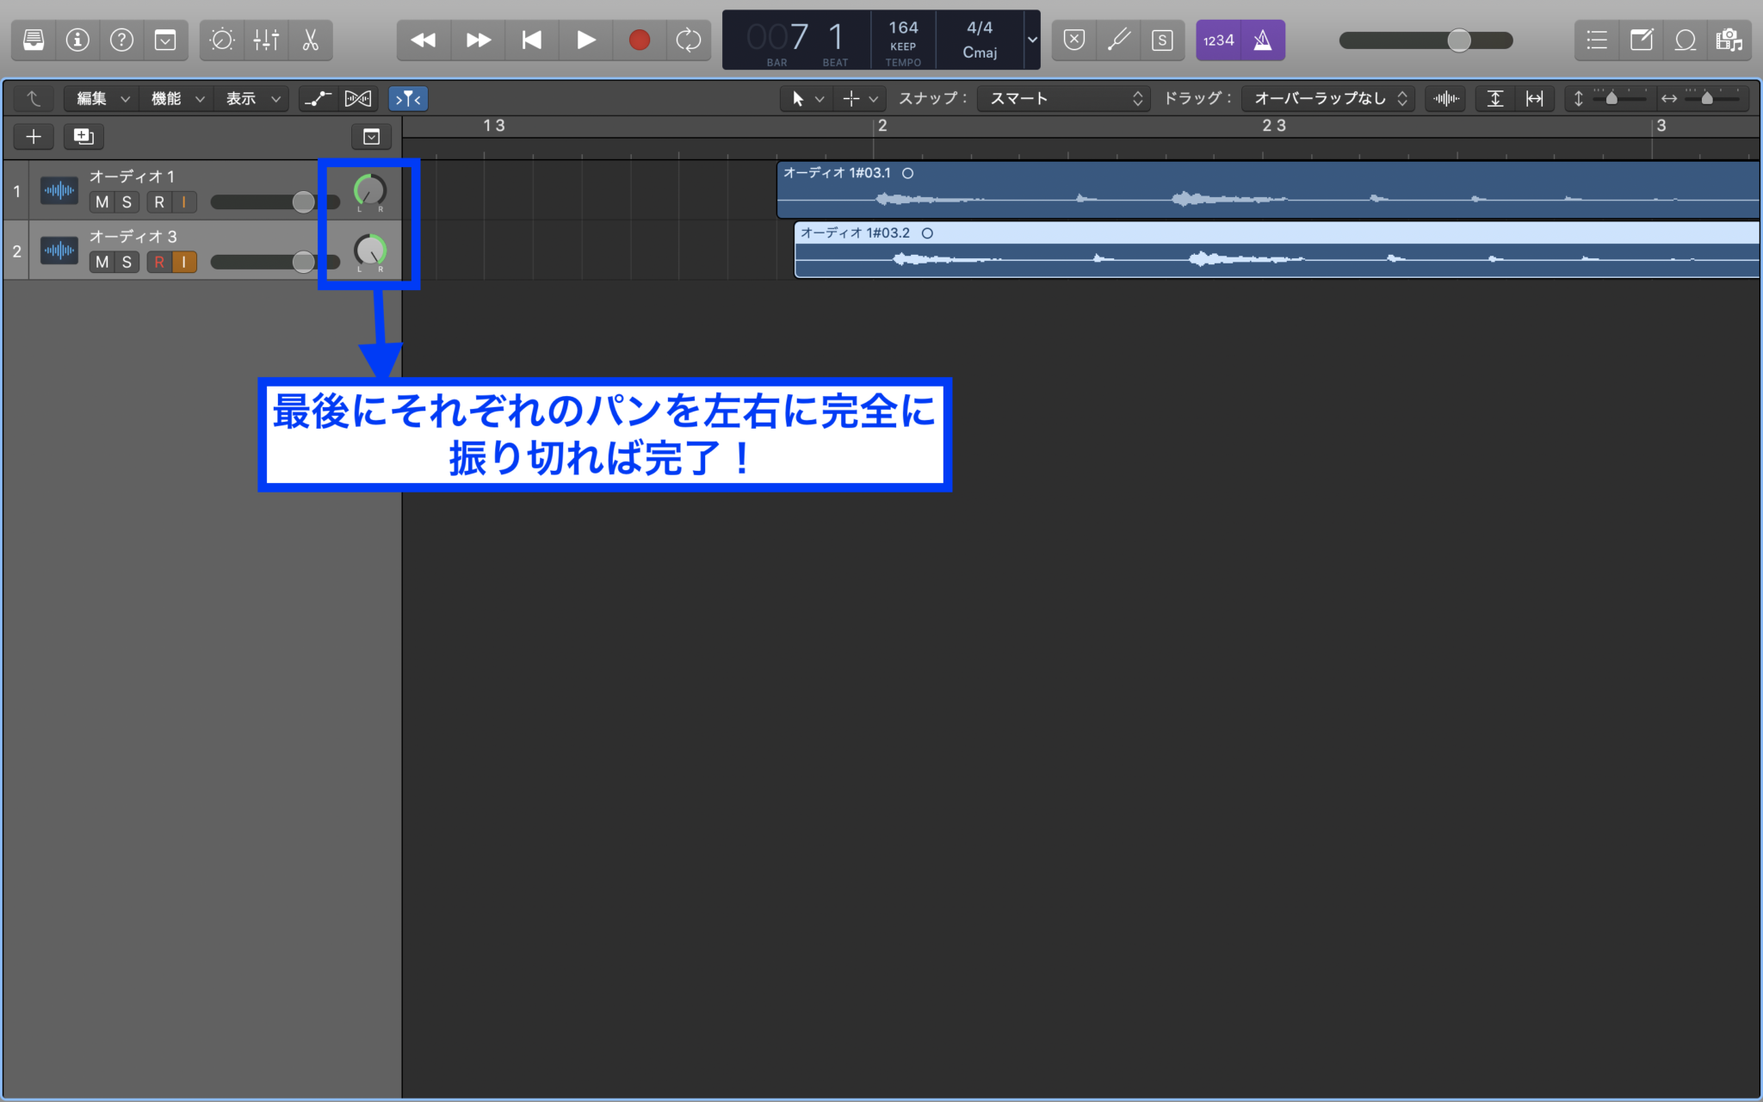Open the 表示 menu
This screenshot has width=1763, height=1102.
tap(251, 98)
